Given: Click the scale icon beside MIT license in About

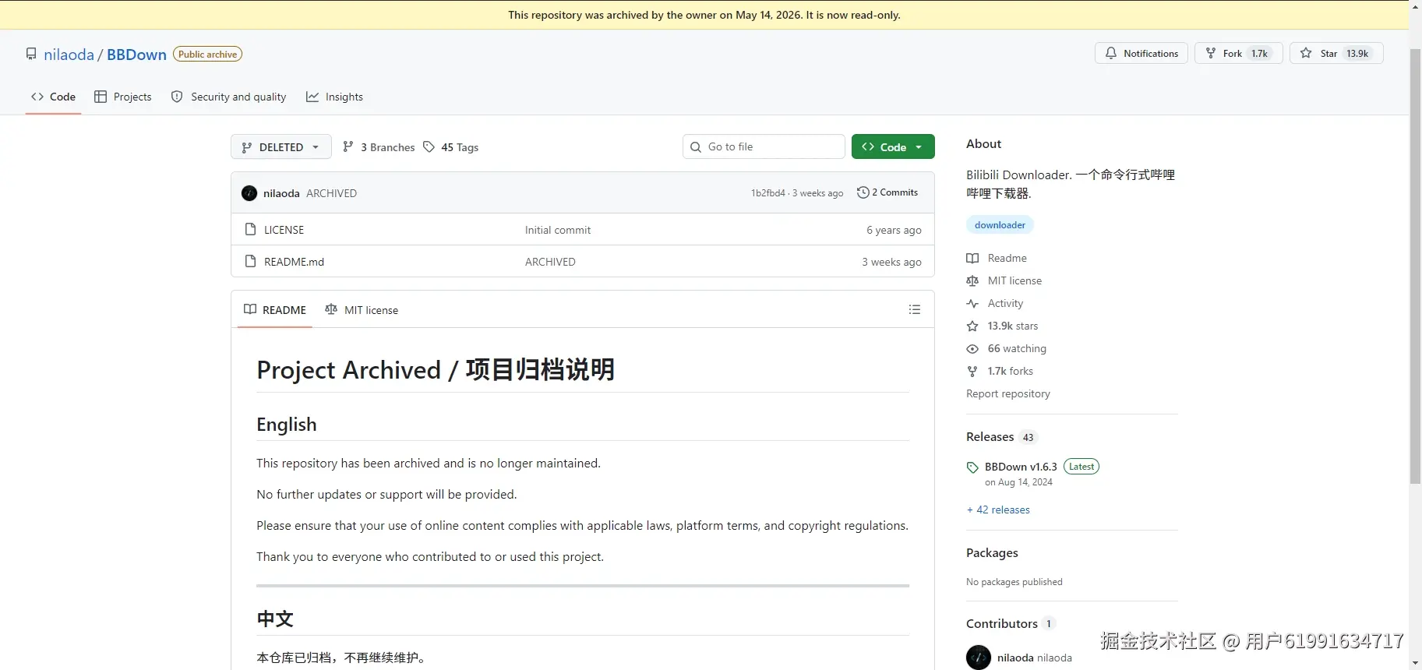Looking at the screenshot, I should tap(972, 280).
